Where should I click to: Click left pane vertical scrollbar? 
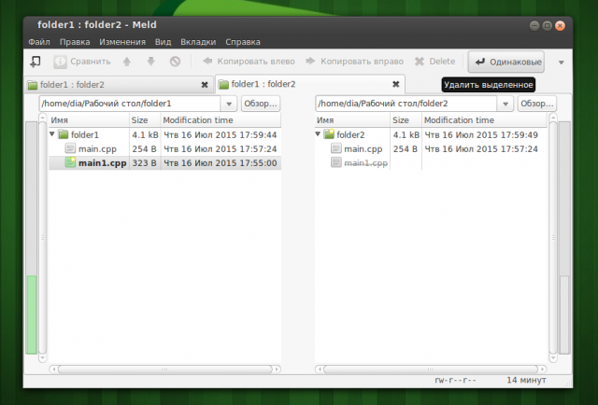click(x=43, y=238)
